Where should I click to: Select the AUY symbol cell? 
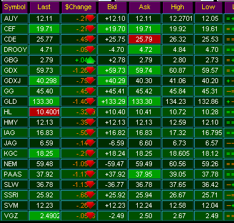click(15, 18)
